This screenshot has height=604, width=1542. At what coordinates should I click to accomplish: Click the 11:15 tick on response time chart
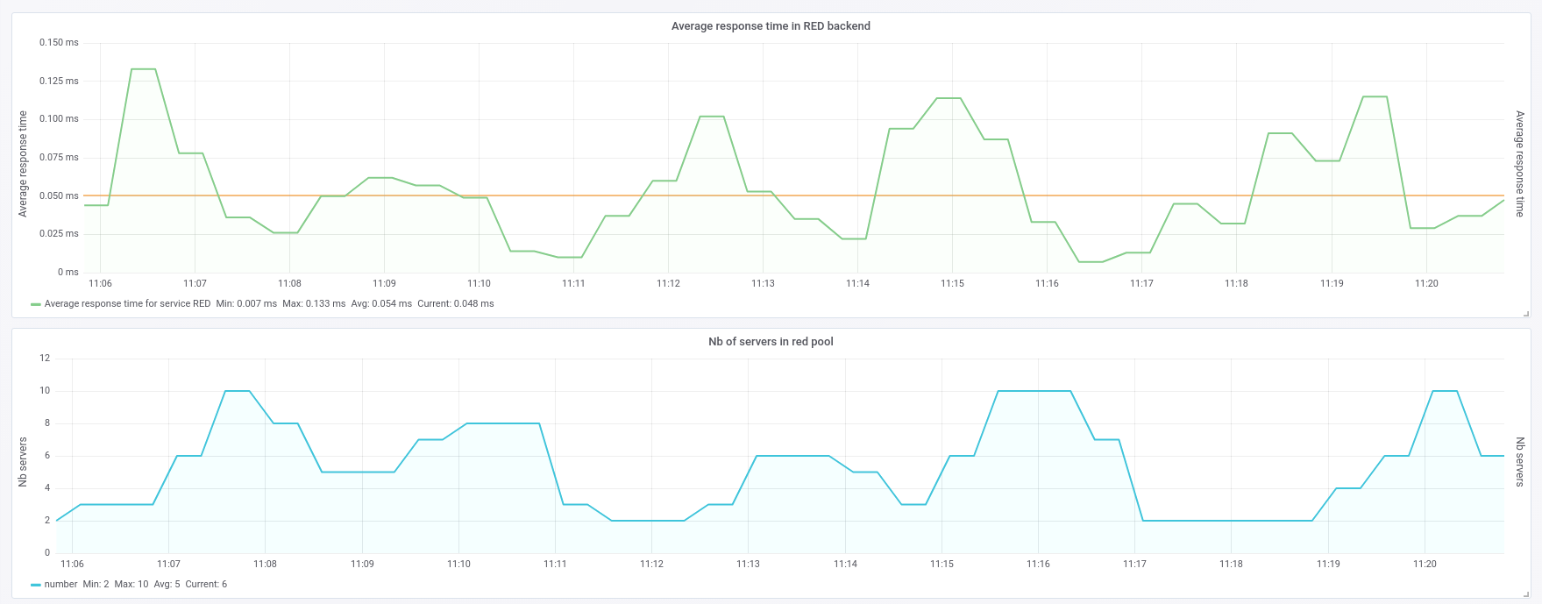click(952, 284)
